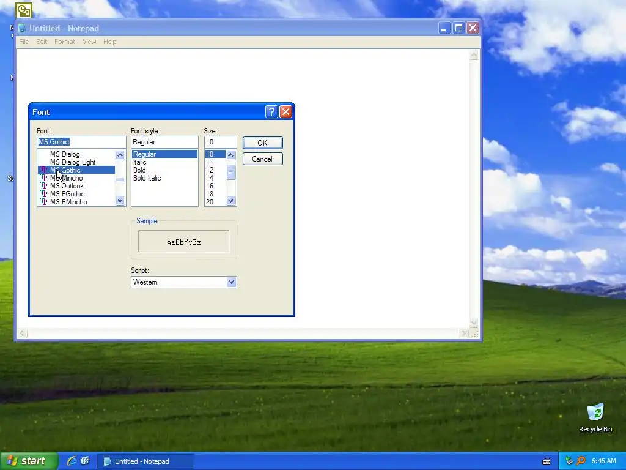
Task: Click the Font dialog help question-mark icon
Action: point(271,112)
